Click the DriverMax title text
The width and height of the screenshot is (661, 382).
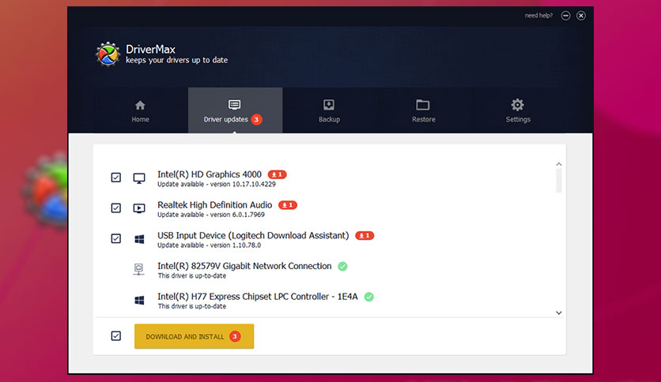(150, 49)
